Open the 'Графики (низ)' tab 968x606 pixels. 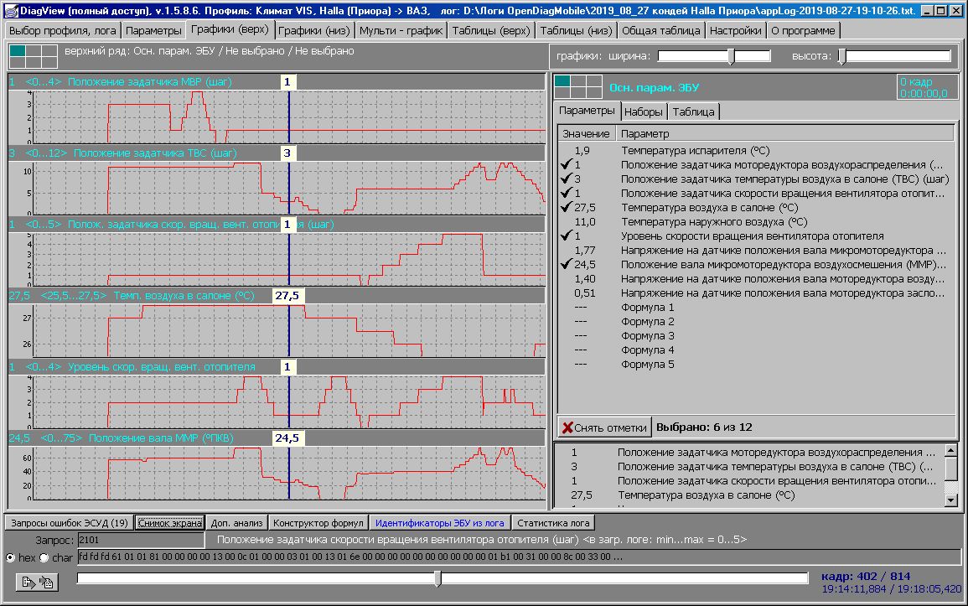click(313, 30)
